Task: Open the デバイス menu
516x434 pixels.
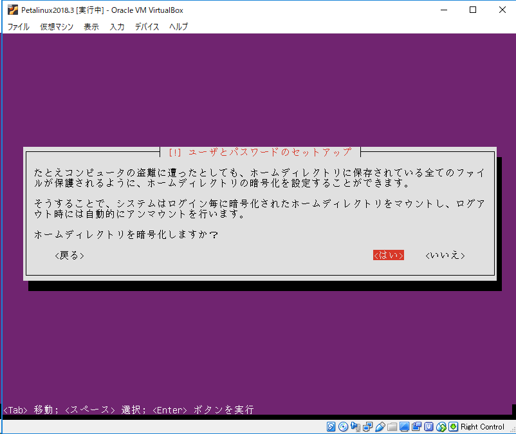Action: [147, 26]
